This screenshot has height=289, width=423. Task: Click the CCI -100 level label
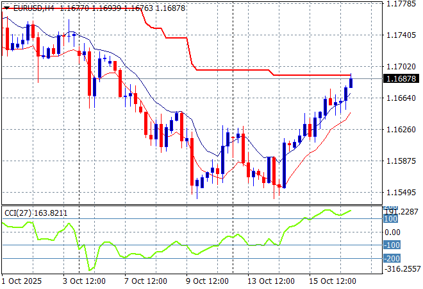point(392,245)
